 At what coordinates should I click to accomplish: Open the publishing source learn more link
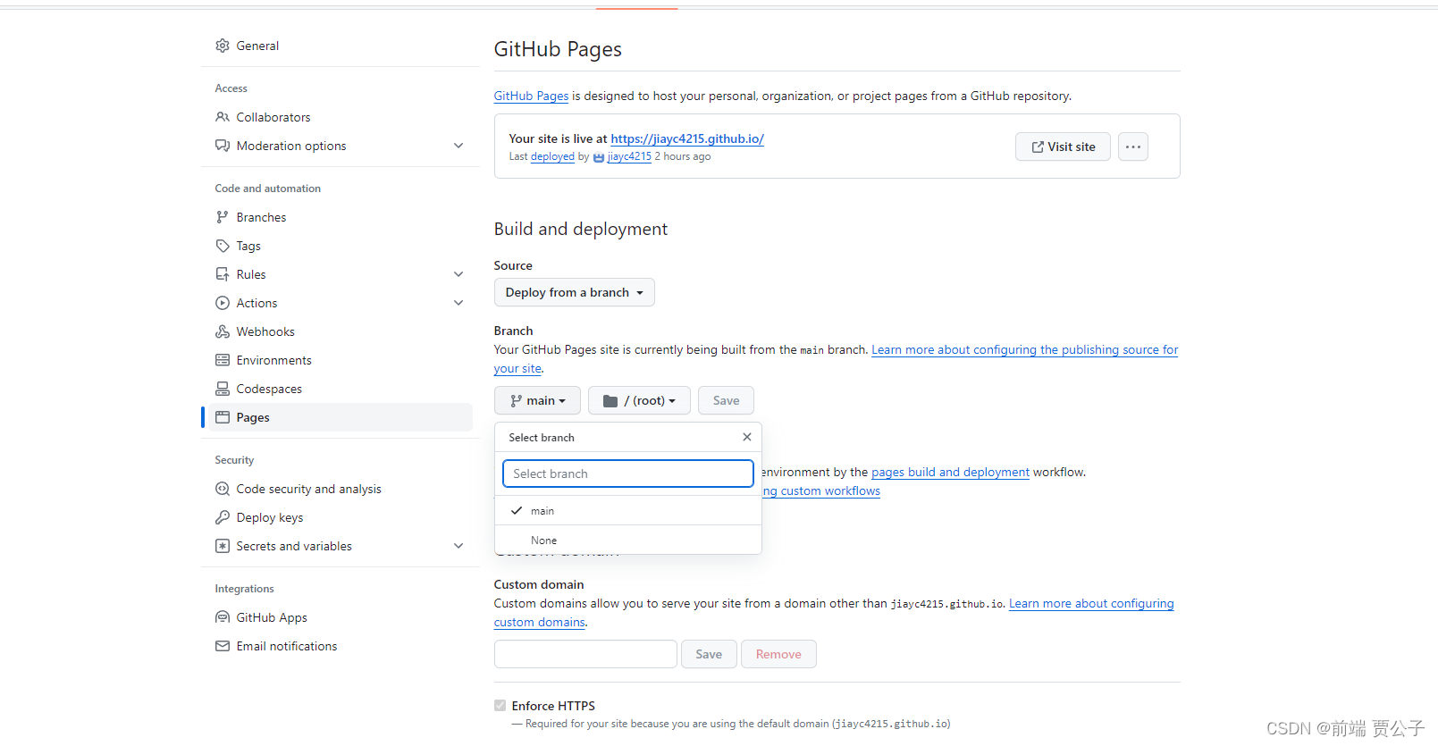pos(1024,349)
